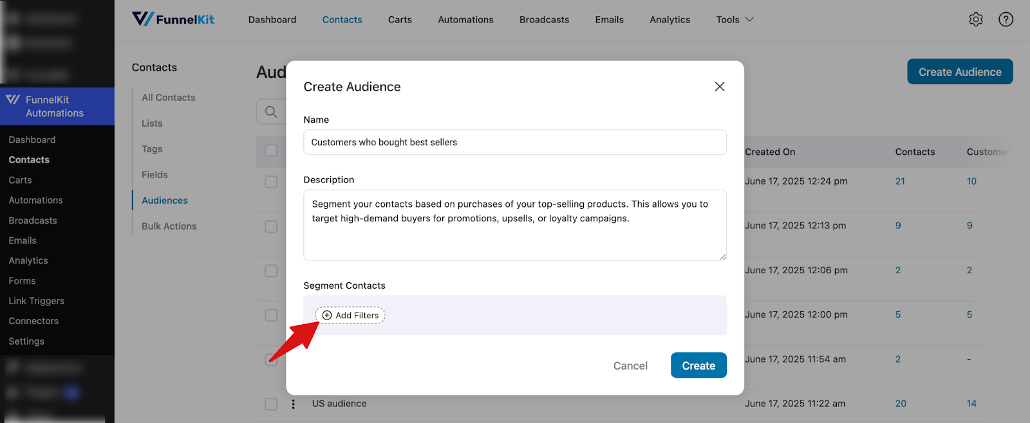Open the three-dot menu for US audience

293,404
